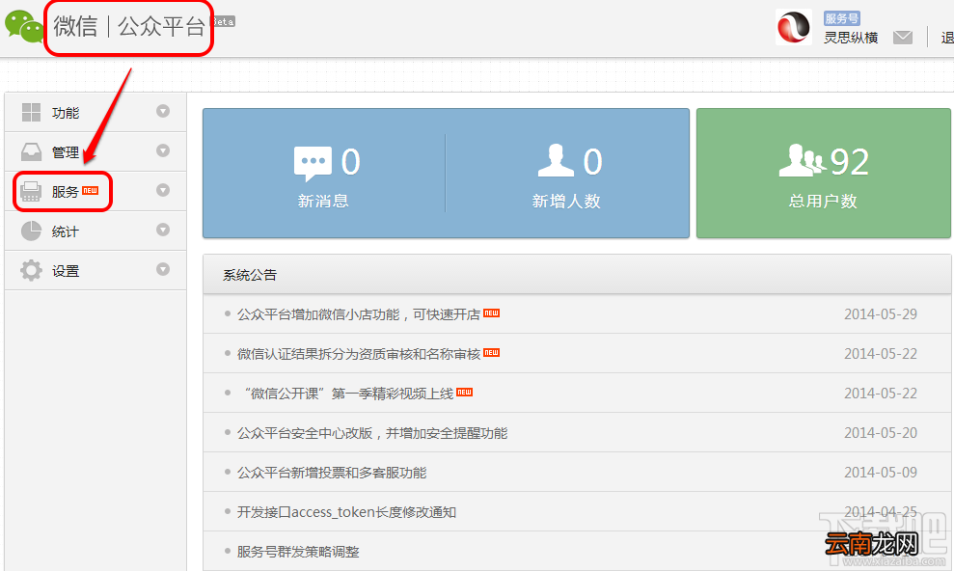Expand the 统计 menu arrow
The height and width of the screenshot is (571, 954).
point(162,230)
